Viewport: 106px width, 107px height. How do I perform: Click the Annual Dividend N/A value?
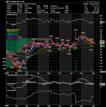67,8
